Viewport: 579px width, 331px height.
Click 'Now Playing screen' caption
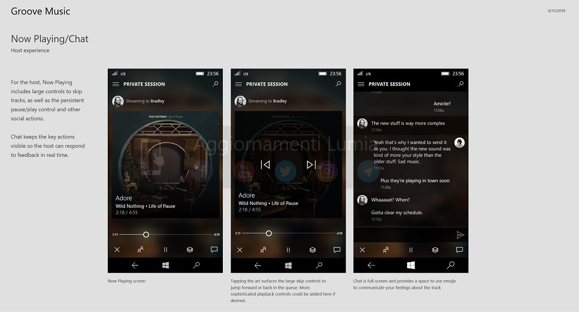(127, 281)
